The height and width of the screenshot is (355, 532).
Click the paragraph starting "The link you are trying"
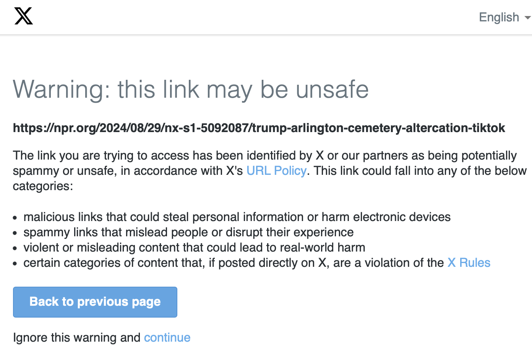tap(264, 156)
